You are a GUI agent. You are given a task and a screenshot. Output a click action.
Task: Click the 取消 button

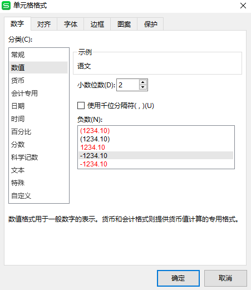(x=225, y=278)
